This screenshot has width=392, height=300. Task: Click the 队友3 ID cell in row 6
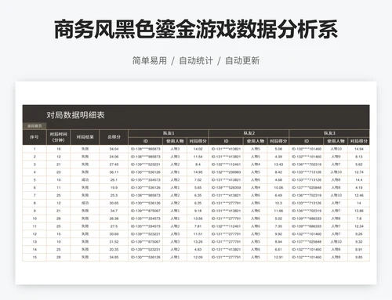point(307,187)
